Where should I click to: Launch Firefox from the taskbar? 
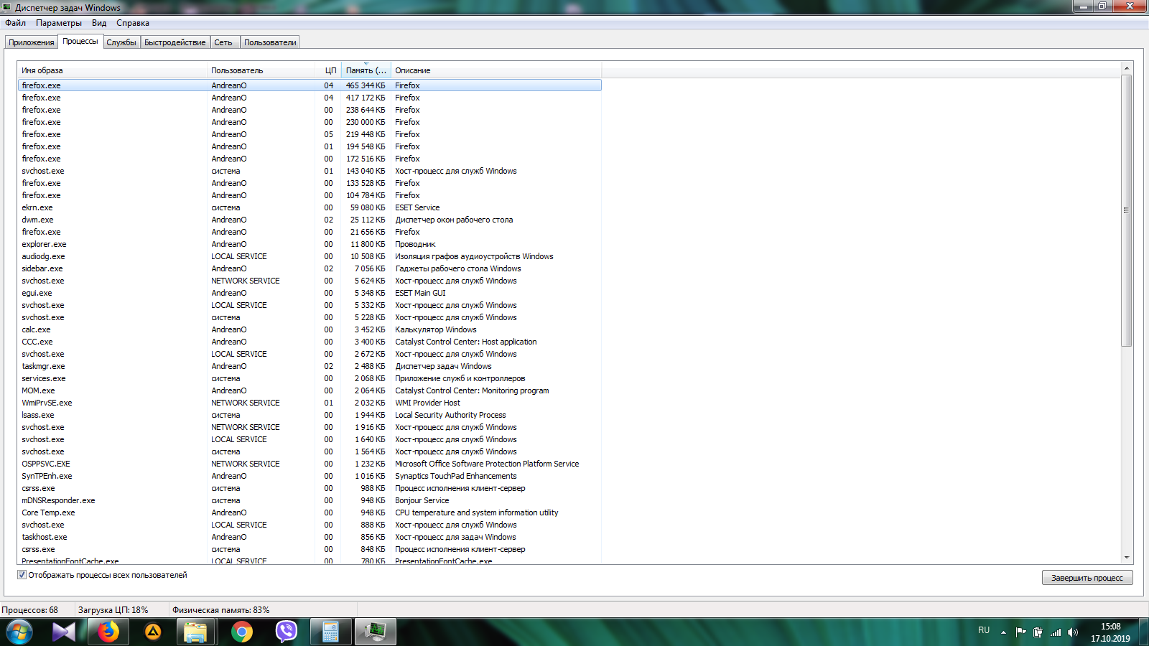108,632
